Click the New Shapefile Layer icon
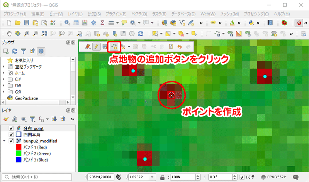 [x=182, y=23]
